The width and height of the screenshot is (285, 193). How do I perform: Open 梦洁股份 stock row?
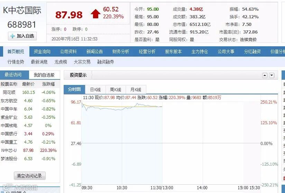point(29,159)
